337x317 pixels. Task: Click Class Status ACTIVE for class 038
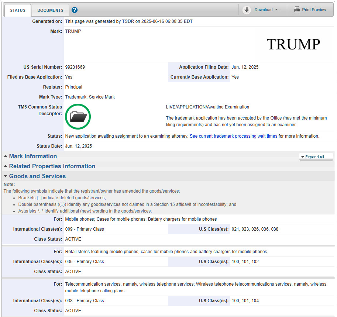tap(73, 311)
